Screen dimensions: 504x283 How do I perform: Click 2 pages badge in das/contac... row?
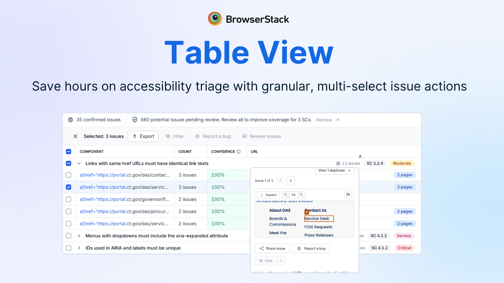click(x=405, y=175)
